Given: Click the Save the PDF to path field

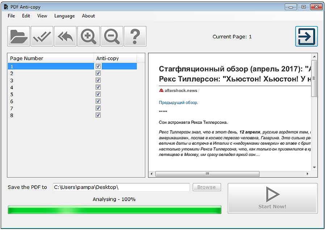Looking at the screenshot, I should point(121,187).
